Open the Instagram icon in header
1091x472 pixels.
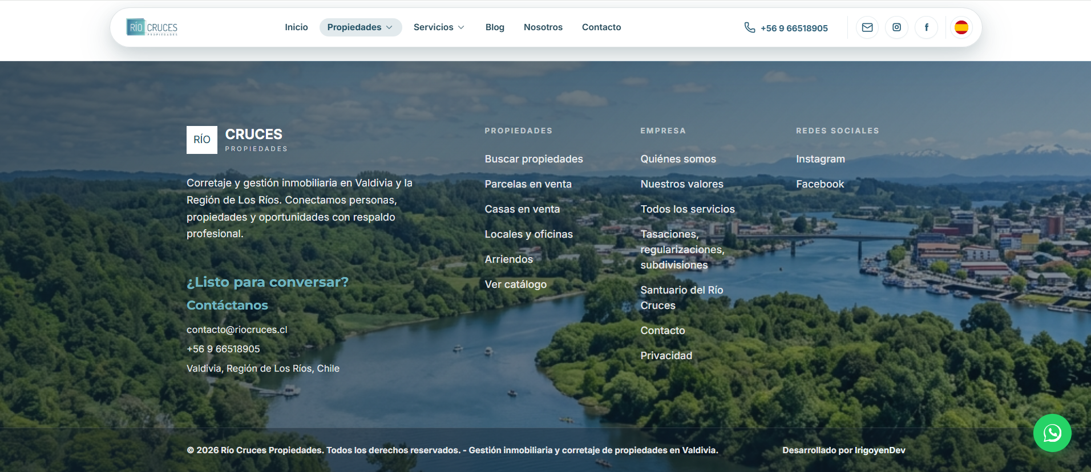pos(897,27)
